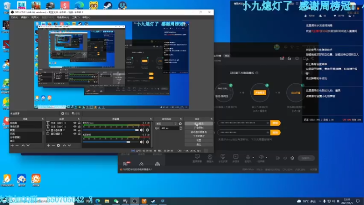Open Steam icon on the desktop
This screenshot has width=364, height=205.
[108, 5]
